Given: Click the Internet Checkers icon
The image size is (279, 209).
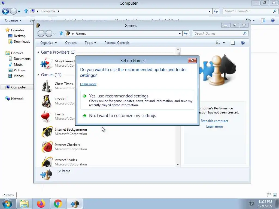Looking at the screenshot, I should pyautogui.click(x=47, y=147).
